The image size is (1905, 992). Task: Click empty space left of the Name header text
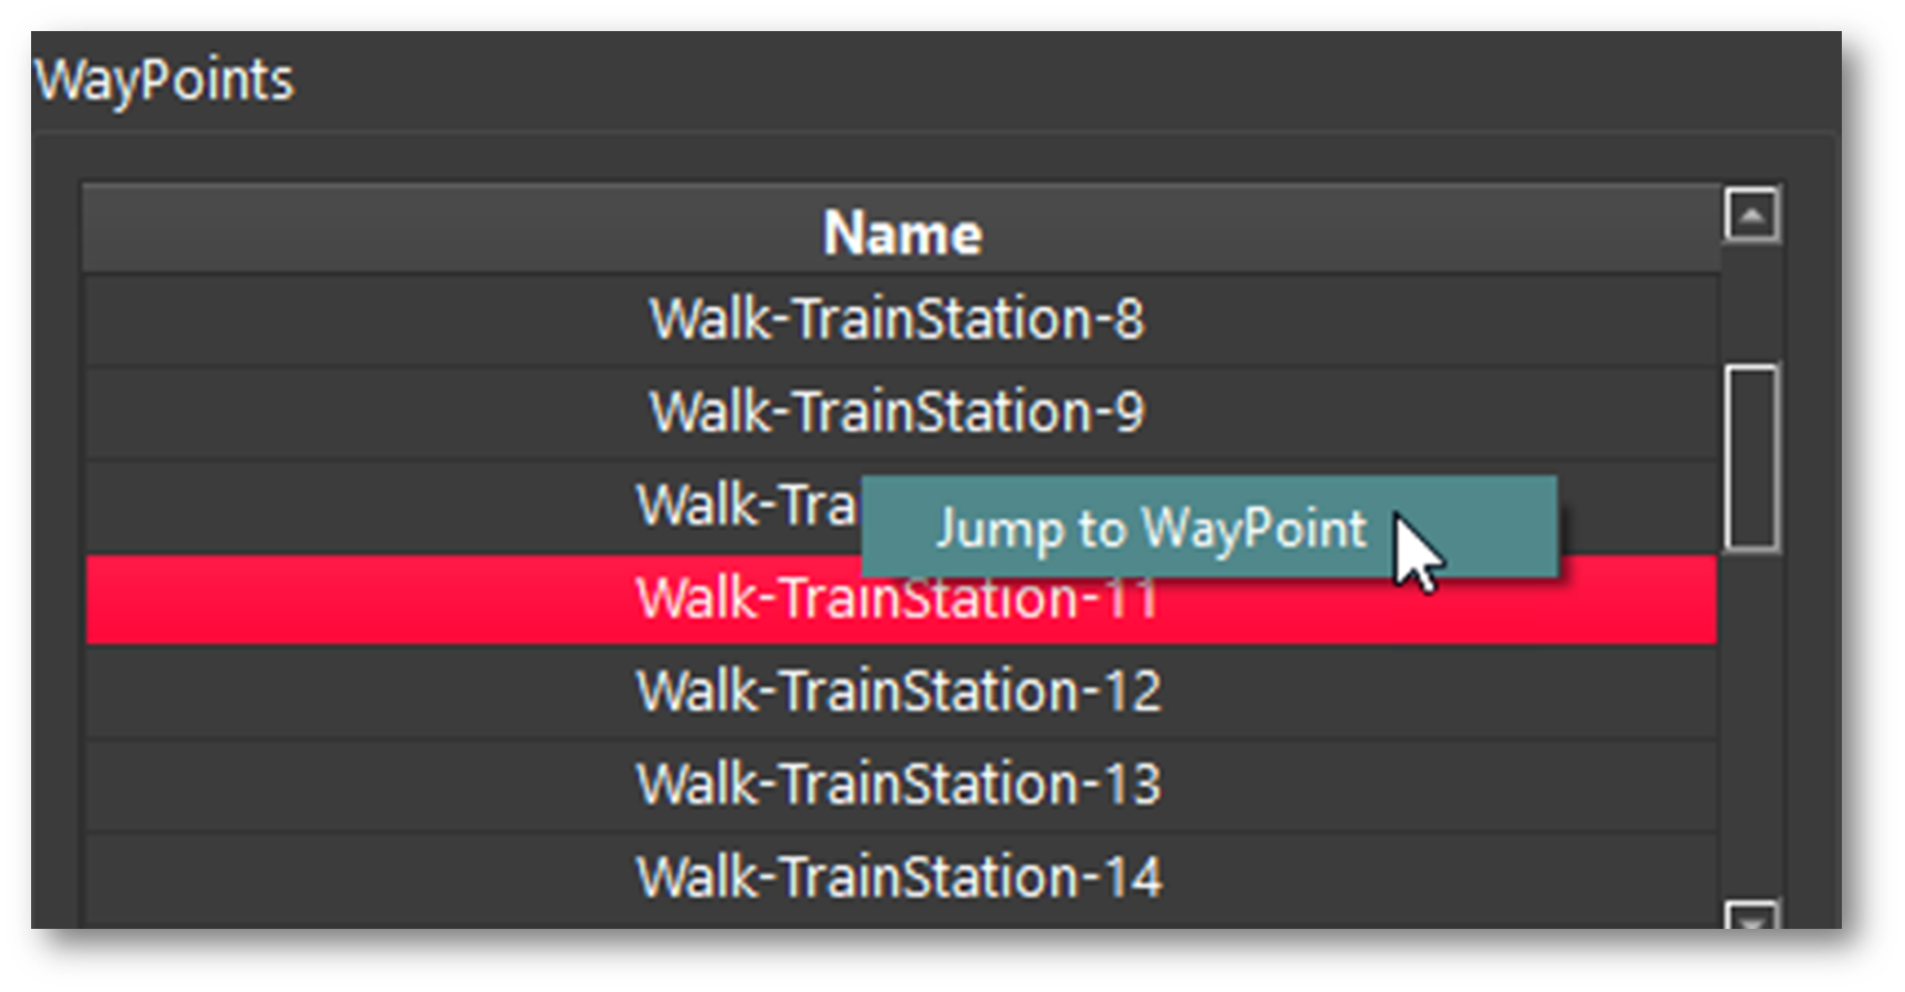click(x=437, y=233)
